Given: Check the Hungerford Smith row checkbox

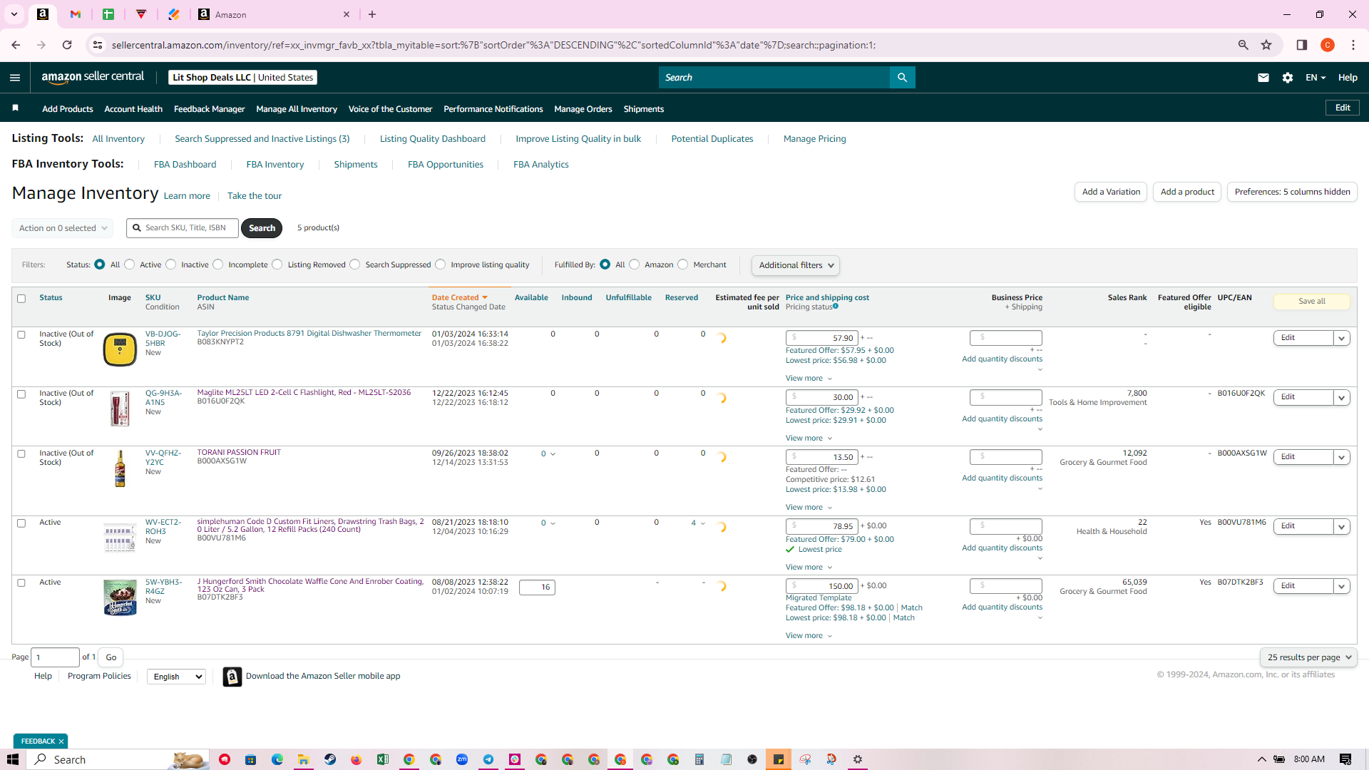Looking at the screenshot, I should (21, 582).
